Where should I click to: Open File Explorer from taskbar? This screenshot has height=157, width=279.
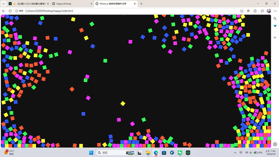coord(148,153)
